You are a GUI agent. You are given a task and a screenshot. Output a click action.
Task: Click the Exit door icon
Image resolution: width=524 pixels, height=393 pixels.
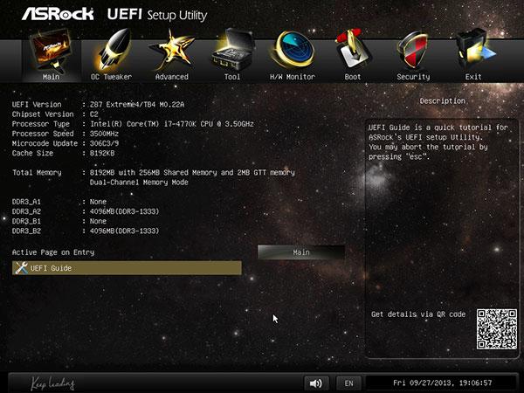tap(474, 50)
